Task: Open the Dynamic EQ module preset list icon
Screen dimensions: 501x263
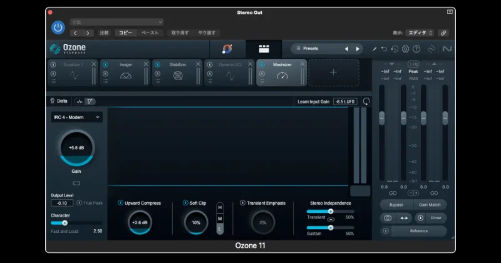Action: pyautogui.click(x=210, y=81)
